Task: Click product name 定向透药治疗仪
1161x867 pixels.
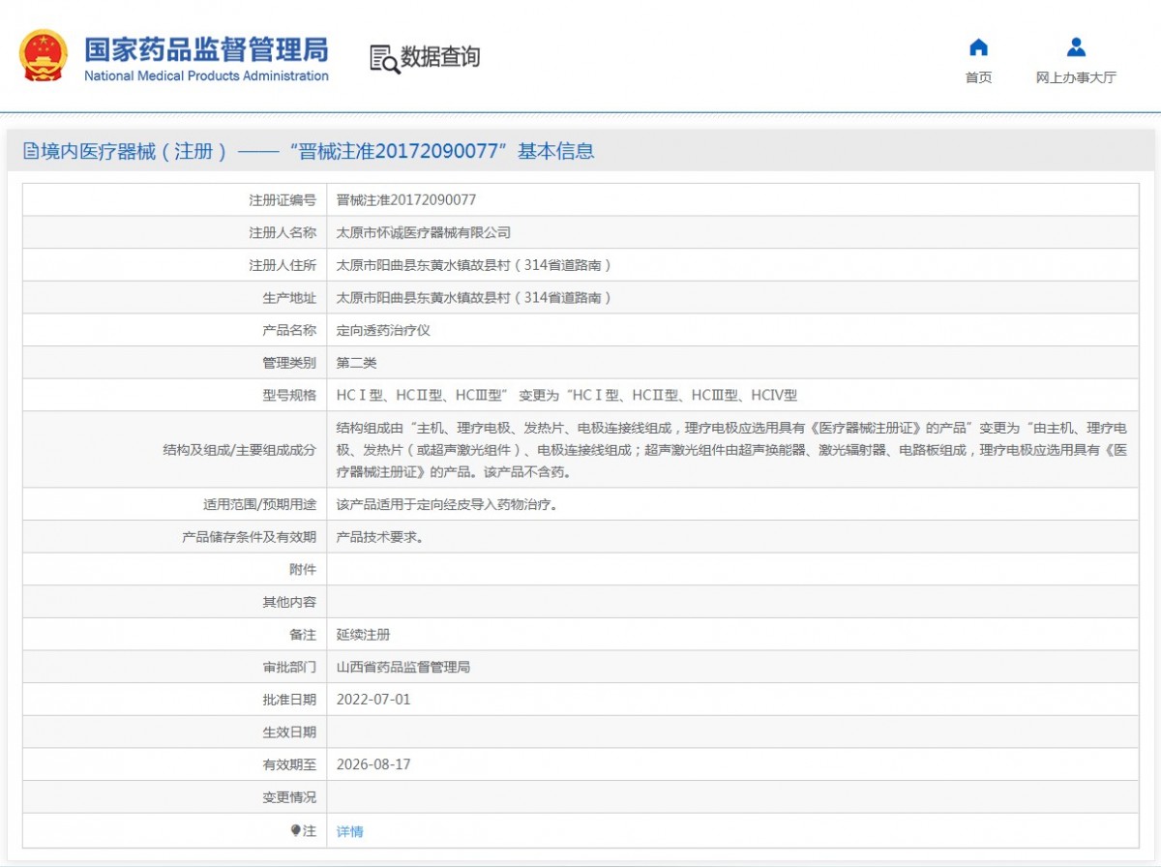Action: pos(382,330)
